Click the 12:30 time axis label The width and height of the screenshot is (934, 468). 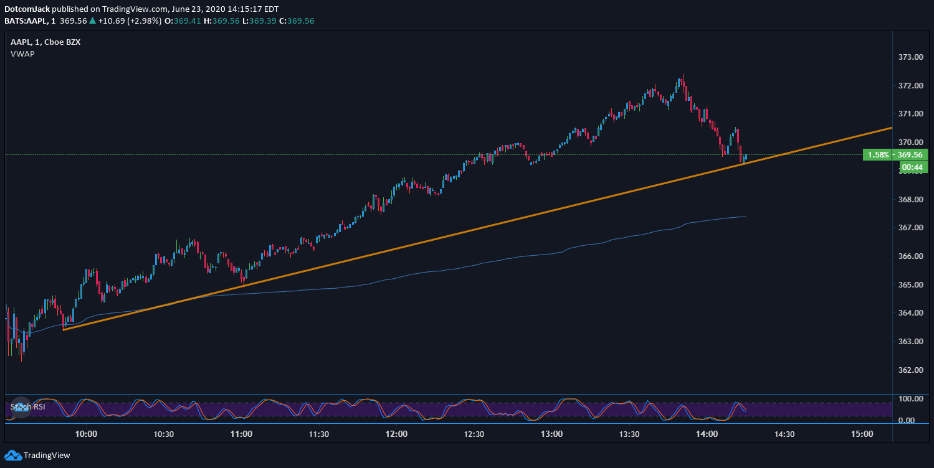pos(474,434)
